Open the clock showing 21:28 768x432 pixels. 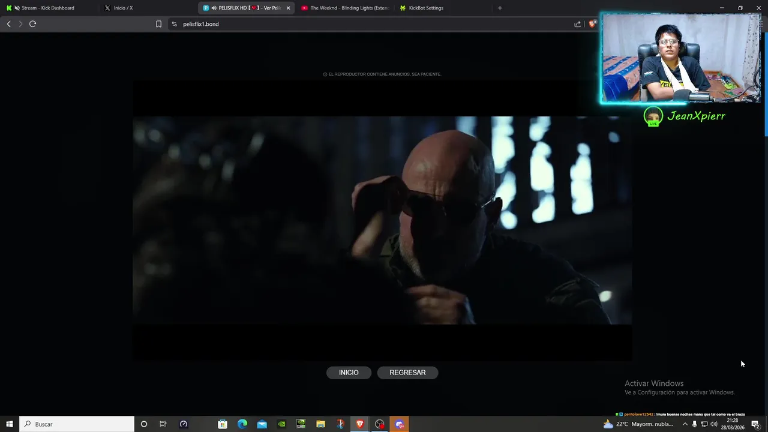pyautogui.click(x=733, y=424)
